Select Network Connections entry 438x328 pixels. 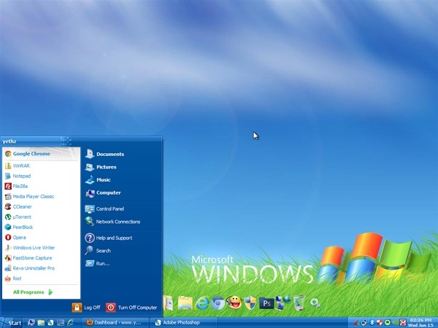tap(118, 222)
